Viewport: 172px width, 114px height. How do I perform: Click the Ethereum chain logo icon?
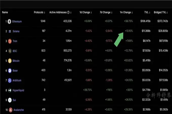9,21
